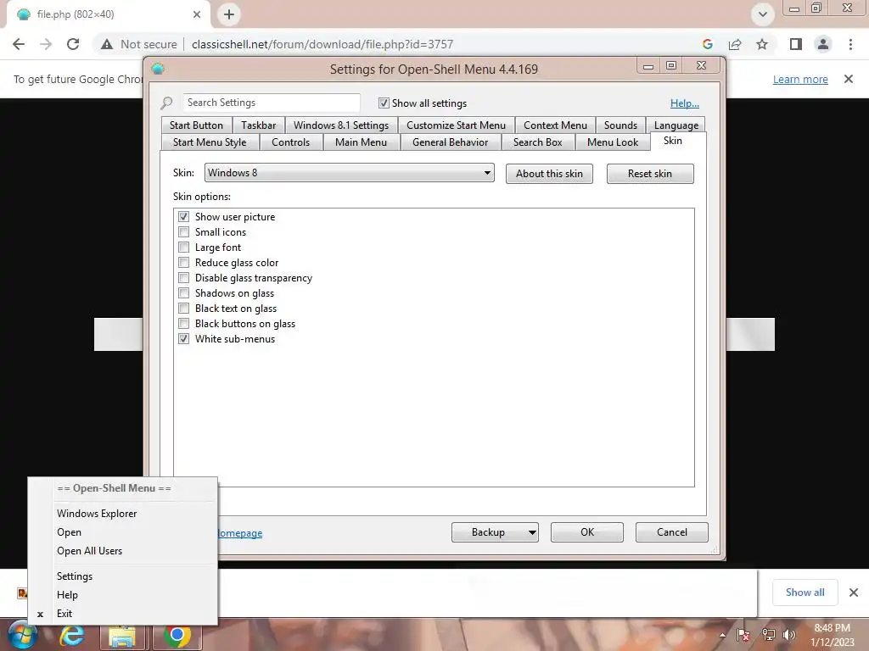
Task: Open the Main Menu tab
Action: click(x=361, y=142)
